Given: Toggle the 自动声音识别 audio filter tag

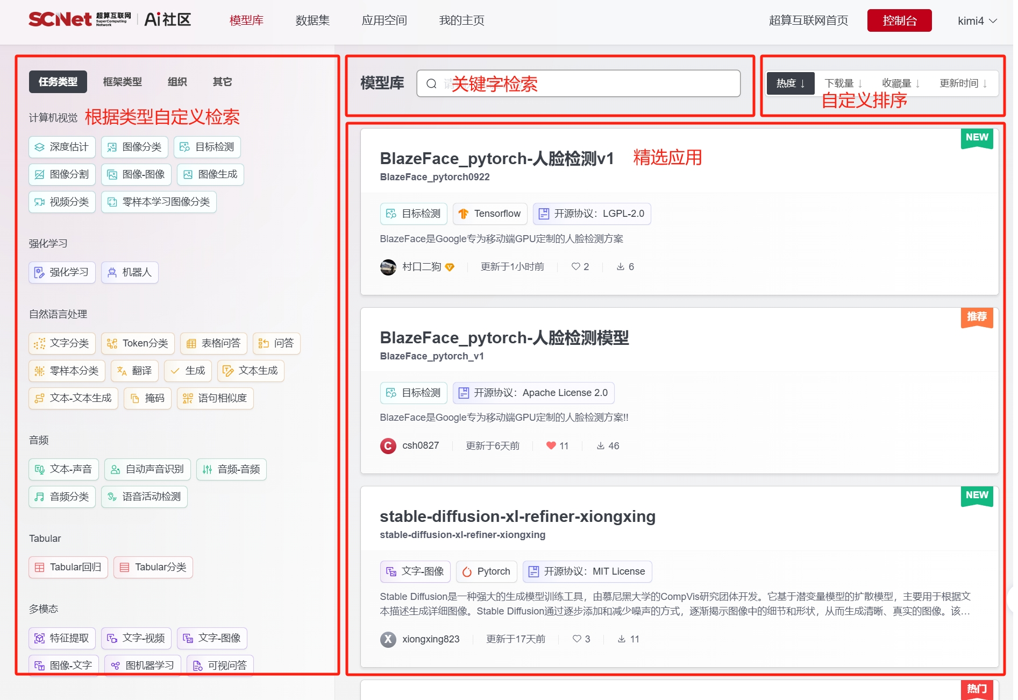Looking at the screenshot, I should pyautogui.click(x=147, y=469).
